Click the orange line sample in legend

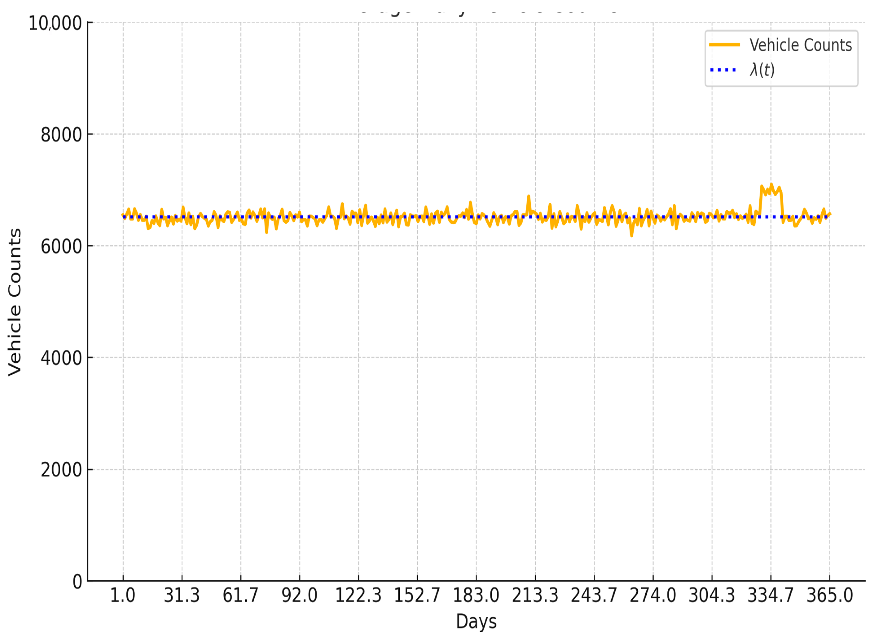click(x=724, y=45)
